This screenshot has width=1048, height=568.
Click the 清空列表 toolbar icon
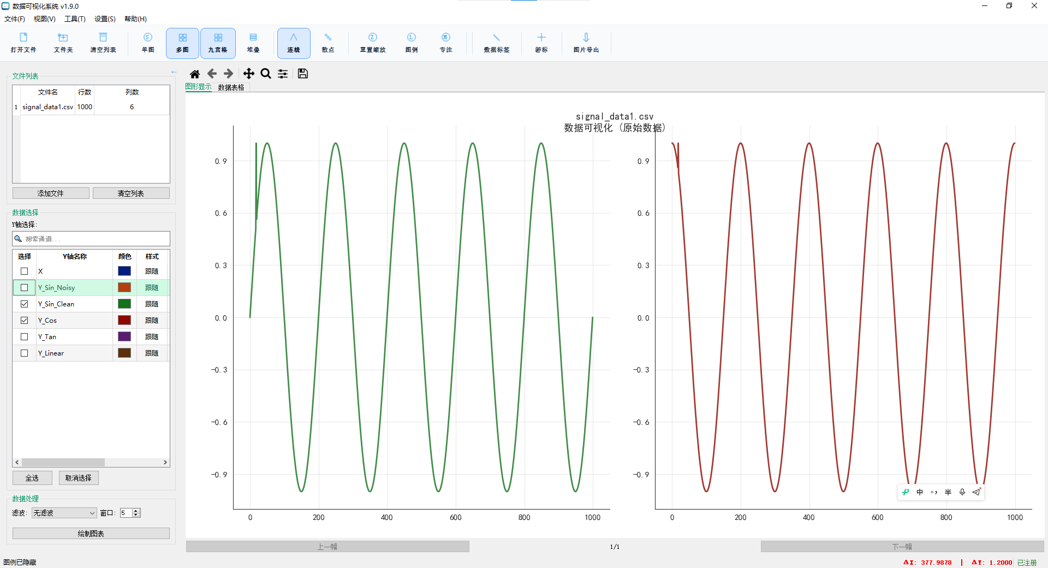click(103, 43)
